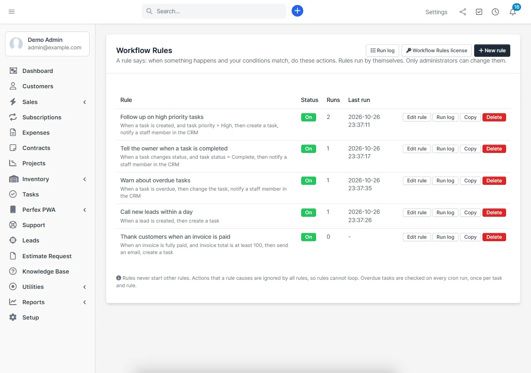The height and width of the screenshot is (373, 531).
Task: View Run log for task completed rule
Action: [x=446, y=149]
